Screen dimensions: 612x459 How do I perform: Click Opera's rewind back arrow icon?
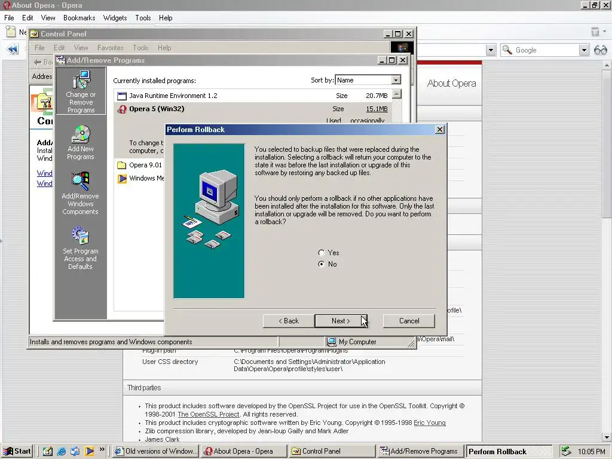pyautogui.click(x=13, y=50)
